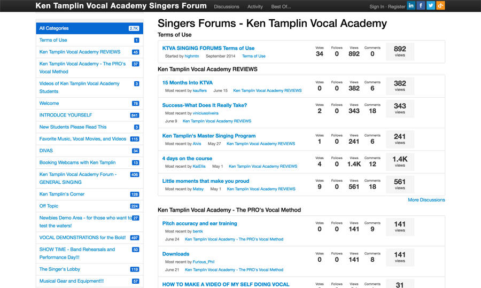Open VOCAL DEMONSTRATIONS for the Bold! category
Image resolution: width=481 pixels, height=288 pixels.
click(x=82, y=237)
